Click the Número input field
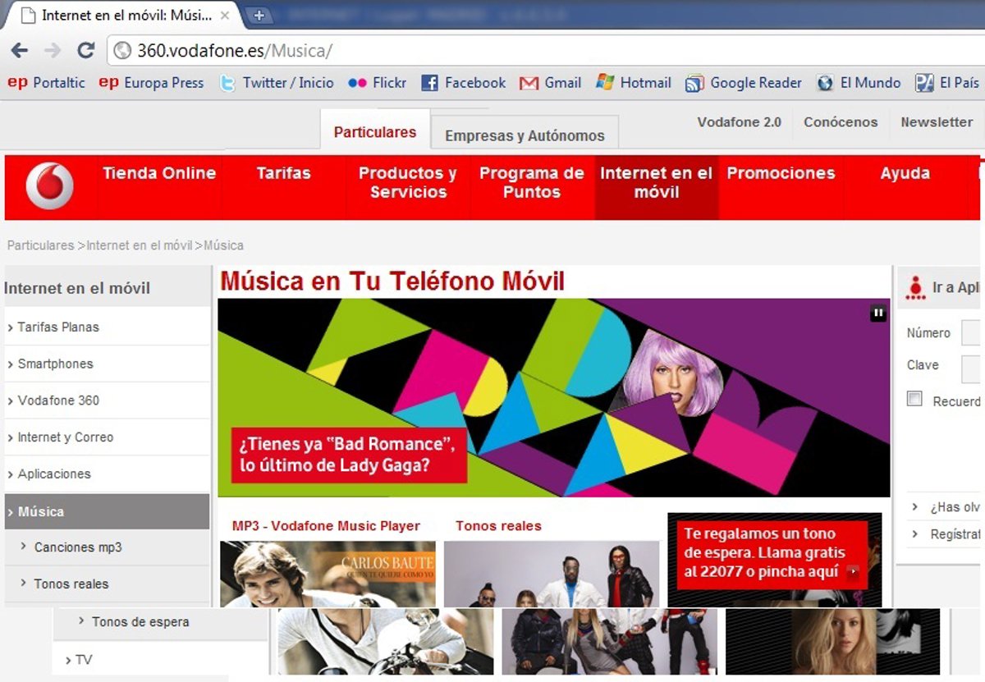The height and width of the screenshot is (682, 985). (x=972, y=333)
